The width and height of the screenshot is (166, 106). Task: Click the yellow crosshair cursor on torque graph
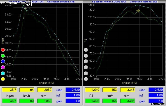click(25, 9)
